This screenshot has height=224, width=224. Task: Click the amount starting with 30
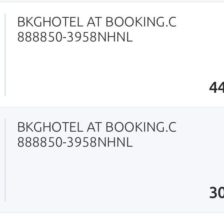tap(216, 192)
